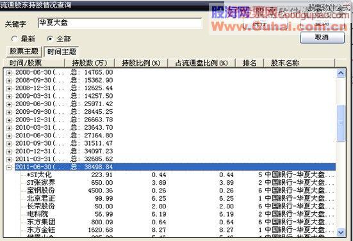Click the scrollbar up arrow
The height and width of the screenshot is (241, 353).
(x=341, y=73)
